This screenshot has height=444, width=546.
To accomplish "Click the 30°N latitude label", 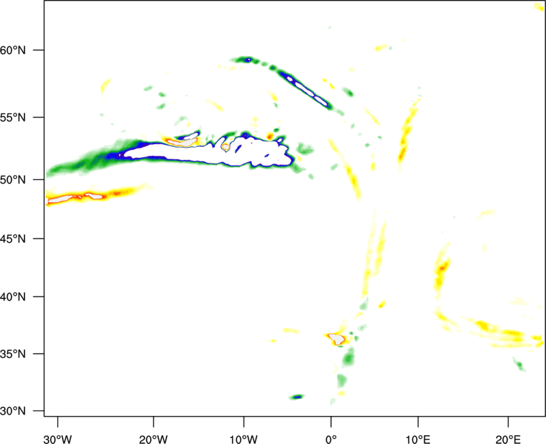I will 13,411.
